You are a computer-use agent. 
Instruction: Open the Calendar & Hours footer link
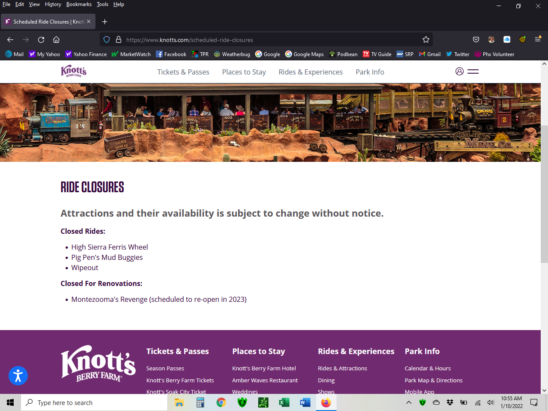point(428,368)
